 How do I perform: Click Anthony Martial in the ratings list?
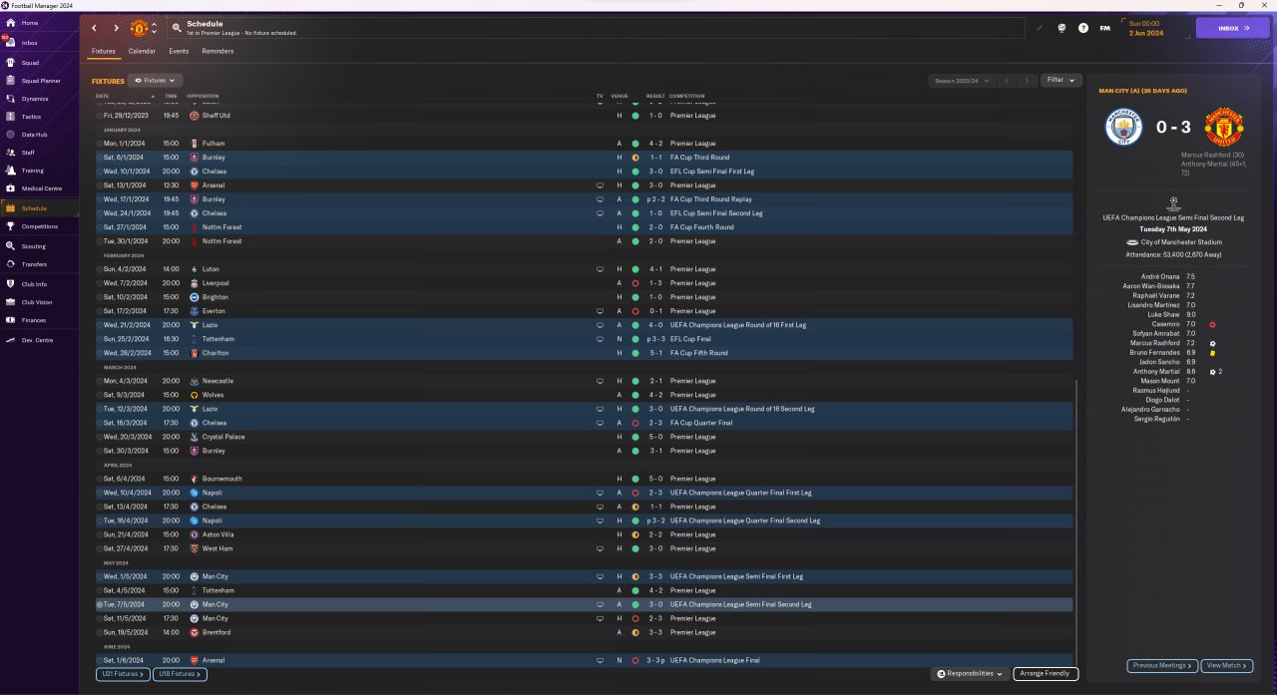point(1156,372)
